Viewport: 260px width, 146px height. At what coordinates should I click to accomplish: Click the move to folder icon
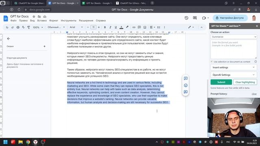point(39,17)
